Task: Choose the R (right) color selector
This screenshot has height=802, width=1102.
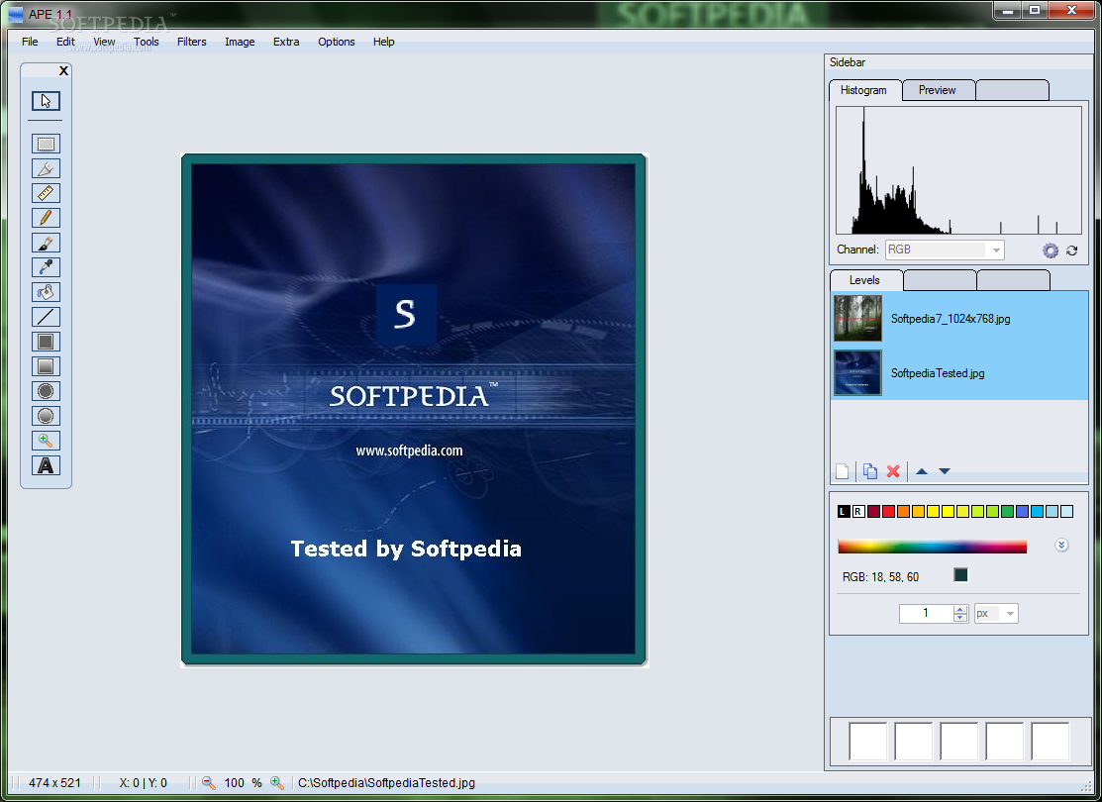Action: coord(858,511)
